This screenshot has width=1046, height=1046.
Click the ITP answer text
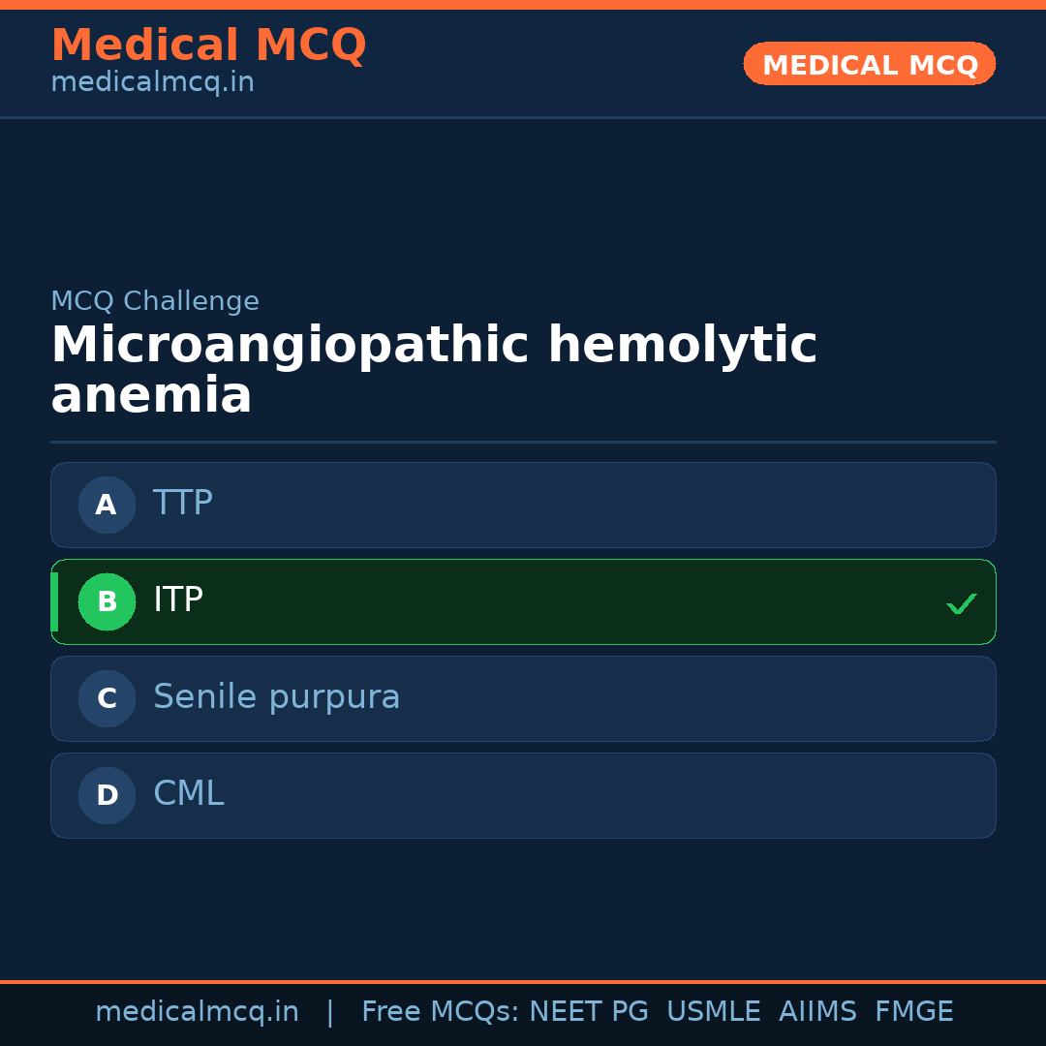coord(178,600)
